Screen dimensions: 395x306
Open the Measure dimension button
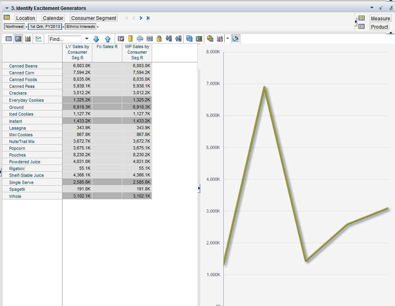380,19
